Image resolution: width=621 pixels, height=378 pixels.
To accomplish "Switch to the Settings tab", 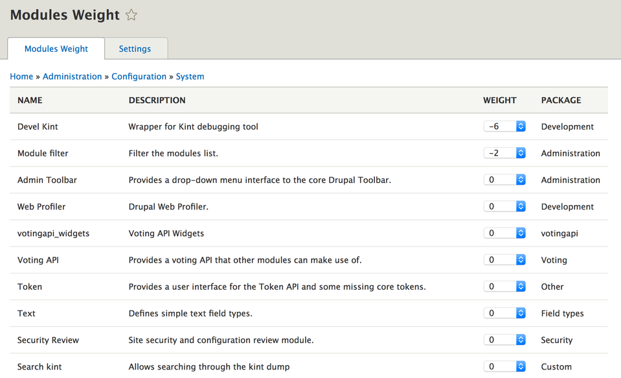I will 135,49.
